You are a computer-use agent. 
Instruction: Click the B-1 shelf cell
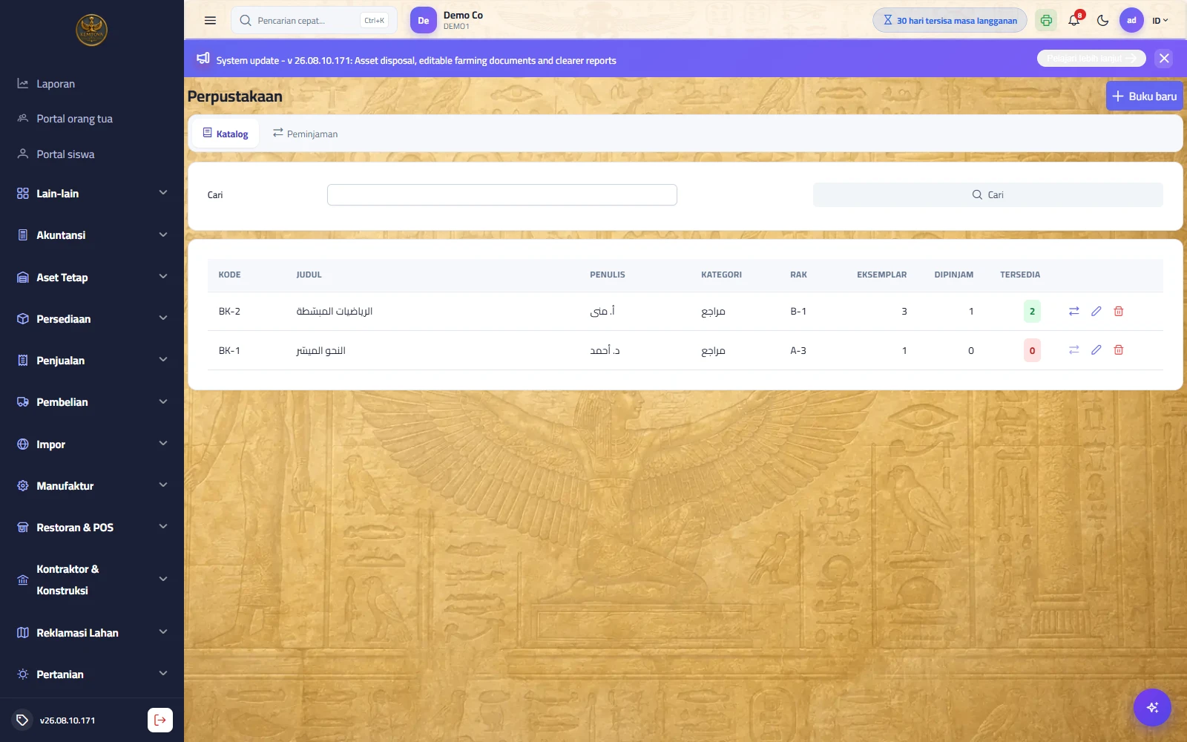click(798, 312)
